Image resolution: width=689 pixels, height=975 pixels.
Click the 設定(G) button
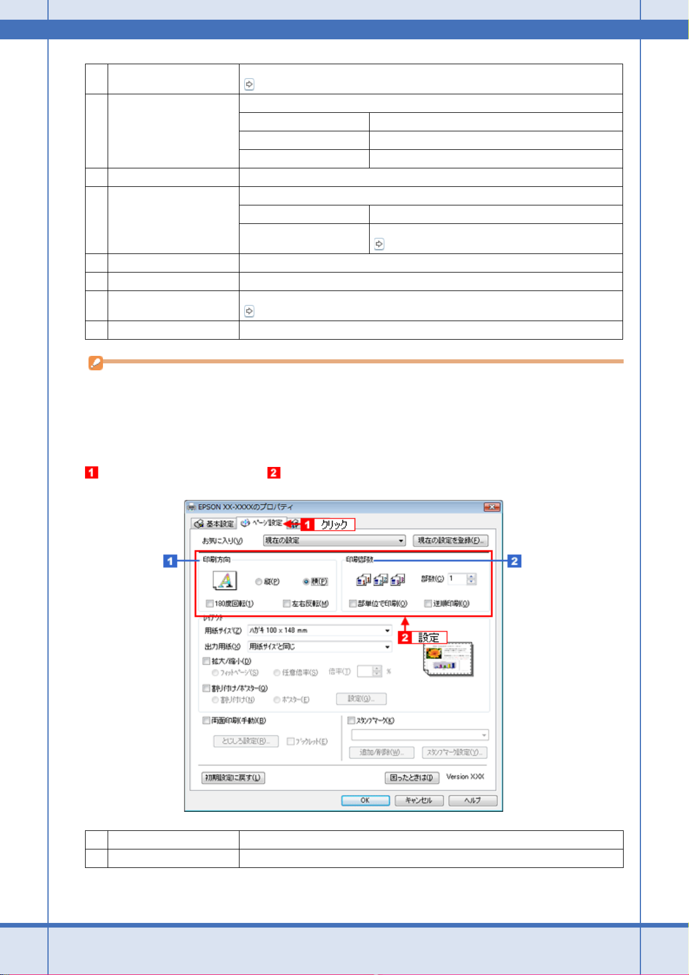click(x=362, y=698)
